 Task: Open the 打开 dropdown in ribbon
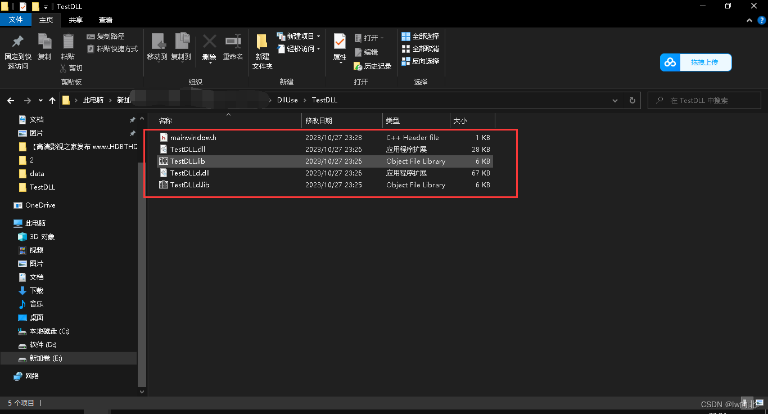[x=370, y=38]
